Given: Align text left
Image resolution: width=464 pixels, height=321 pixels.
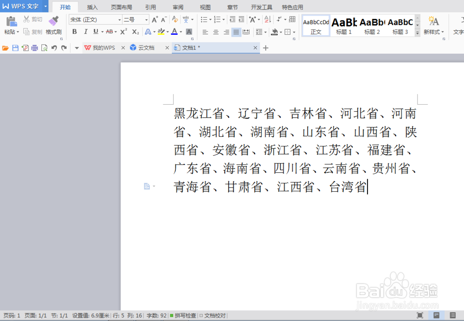Looking at the screenshot, I should tap(205, 32).
